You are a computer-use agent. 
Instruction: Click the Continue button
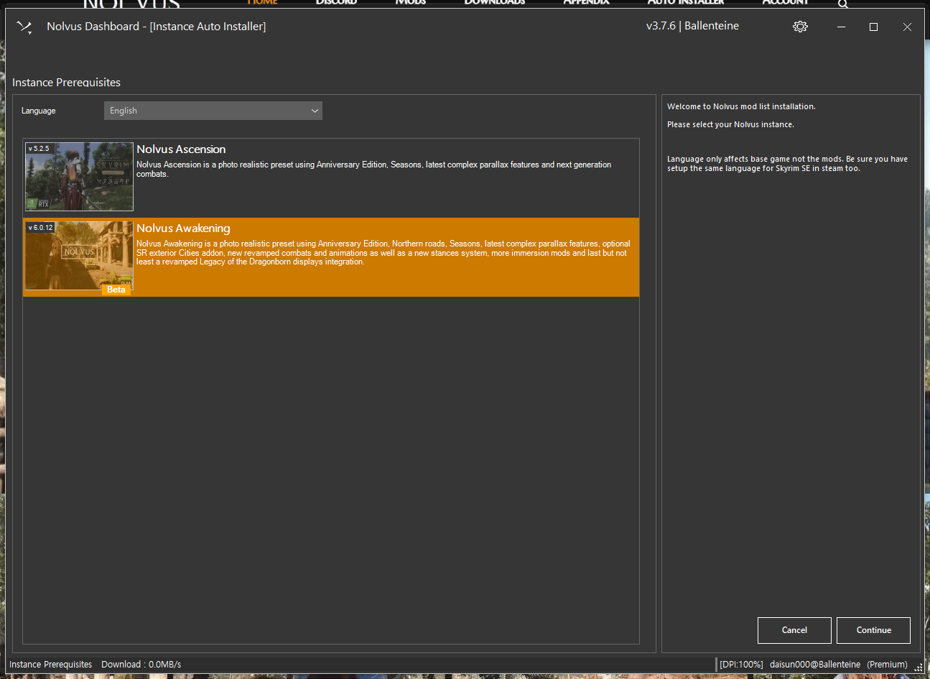(873, 630)
